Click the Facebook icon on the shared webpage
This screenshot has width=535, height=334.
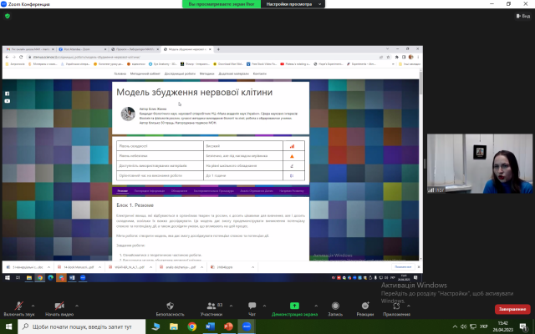pos(8,94)
